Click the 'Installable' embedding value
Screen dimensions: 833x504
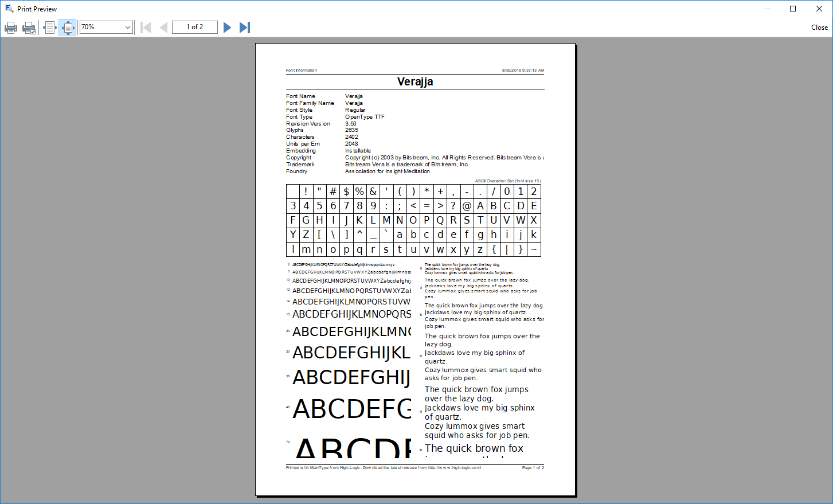tap(358, 151)
